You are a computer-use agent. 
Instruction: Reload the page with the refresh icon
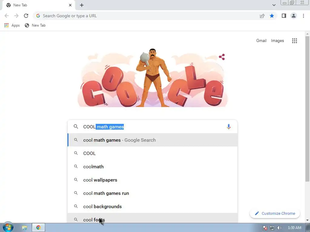[x=26, y=16]
